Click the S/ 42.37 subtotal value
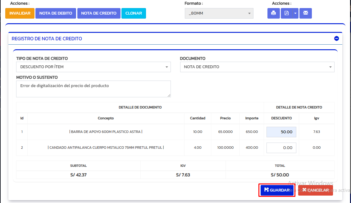 point(78,175)
